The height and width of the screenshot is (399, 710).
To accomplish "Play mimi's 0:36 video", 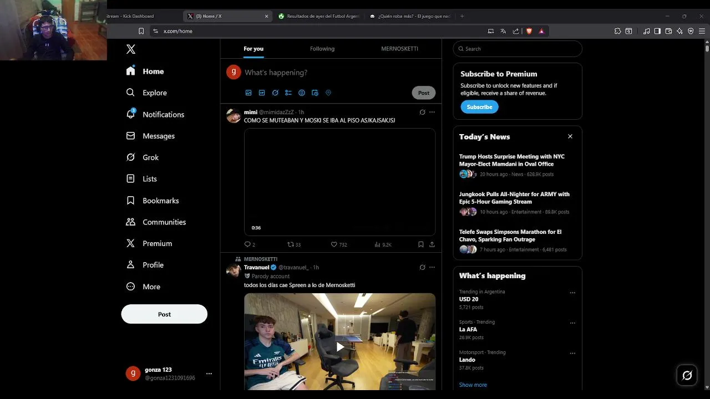I will [x=339, y=182].
